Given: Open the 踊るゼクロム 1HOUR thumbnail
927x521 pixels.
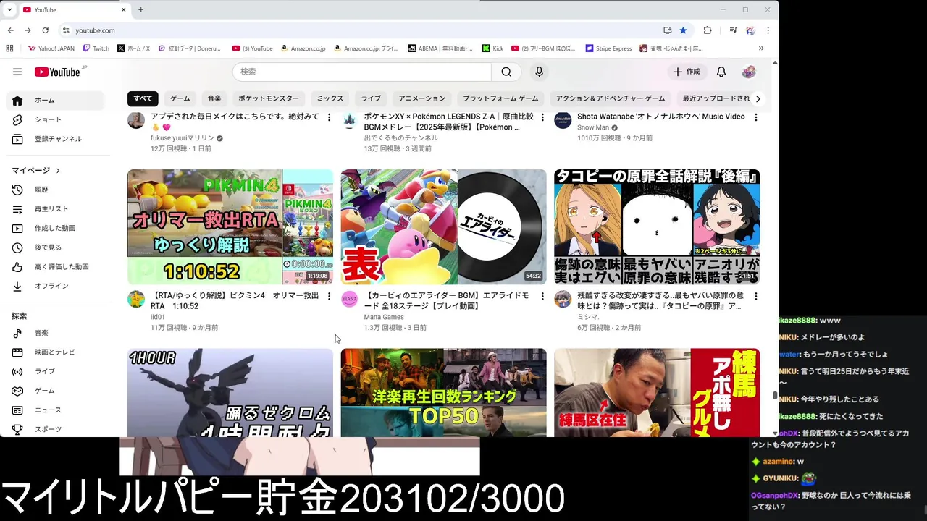Looking at the screenshot, I should (230, 393).
